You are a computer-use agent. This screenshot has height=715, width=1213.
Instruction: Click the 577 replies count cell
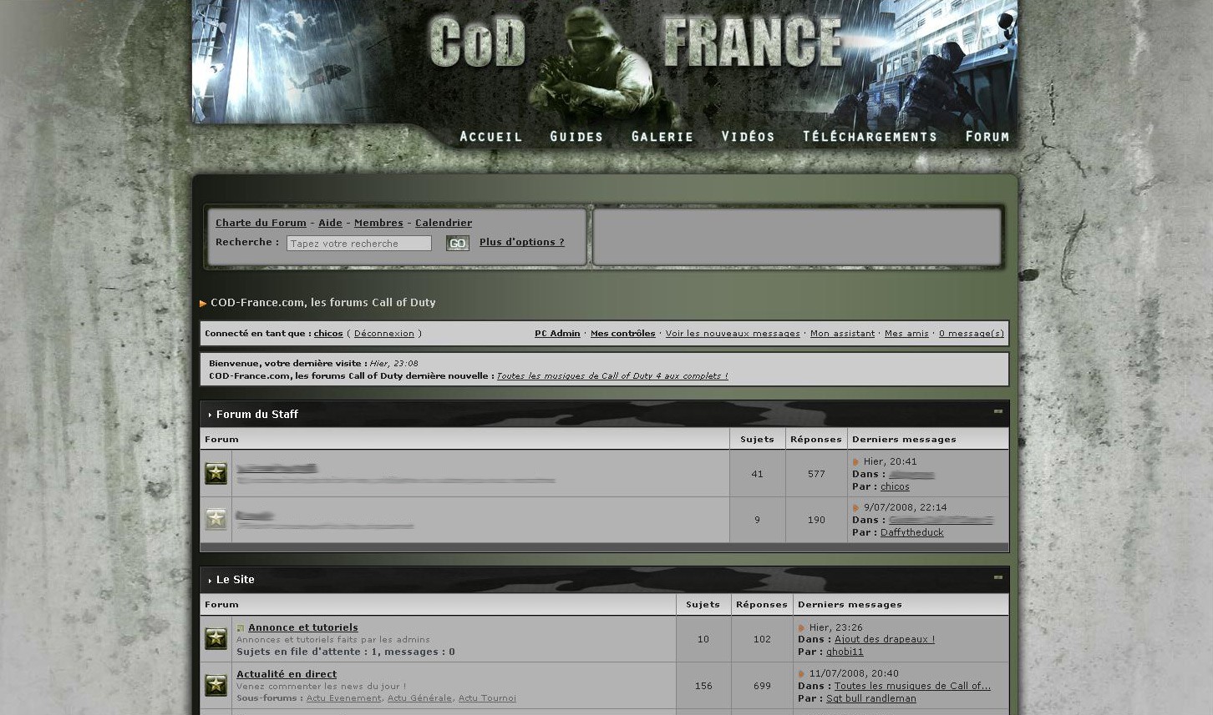[x=816, y=474]
